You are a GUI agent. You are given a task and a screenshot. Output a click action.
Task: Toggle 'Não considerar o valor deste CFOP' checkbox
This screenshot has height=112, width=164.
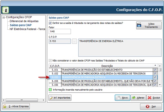click(x=50, y=61)
